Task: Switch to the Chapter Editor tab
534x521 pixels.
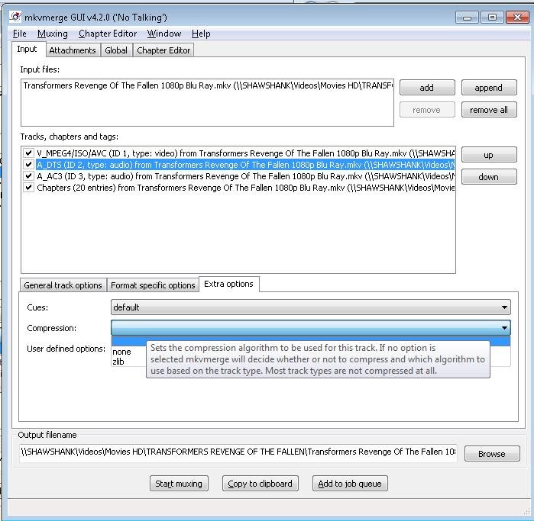Action: point(163,50)
